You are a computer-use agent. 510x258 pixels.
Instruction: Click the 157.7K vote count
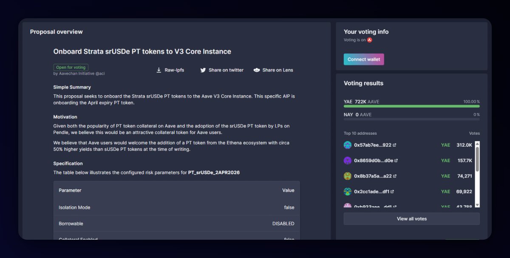click(465, 161)
